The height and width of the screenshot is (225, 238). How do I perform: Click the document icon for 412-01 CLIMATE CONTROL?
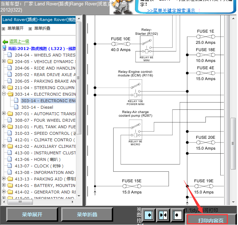[x=10, y=139]
